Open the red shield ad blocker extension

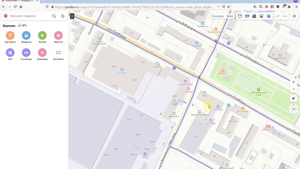click(x=278, y=7)
